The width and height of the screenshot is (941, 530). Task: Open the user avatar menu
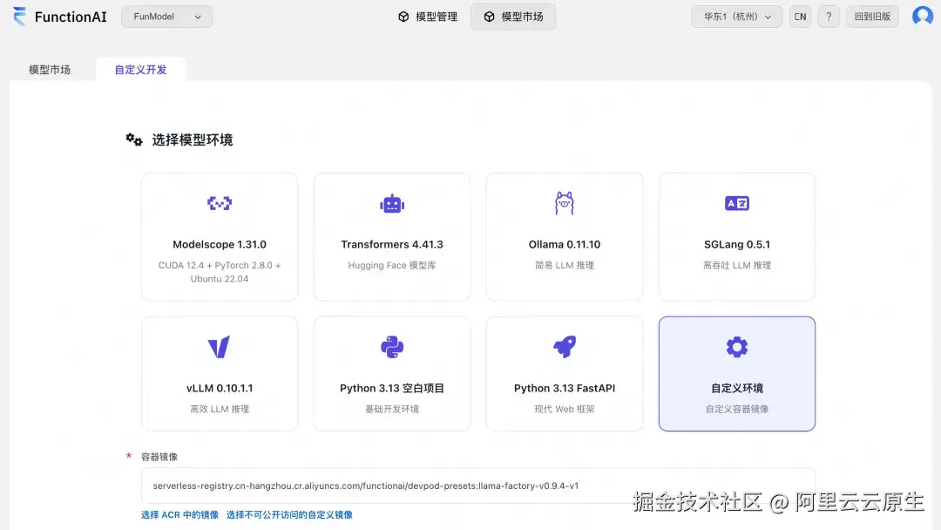click(923, 17)
